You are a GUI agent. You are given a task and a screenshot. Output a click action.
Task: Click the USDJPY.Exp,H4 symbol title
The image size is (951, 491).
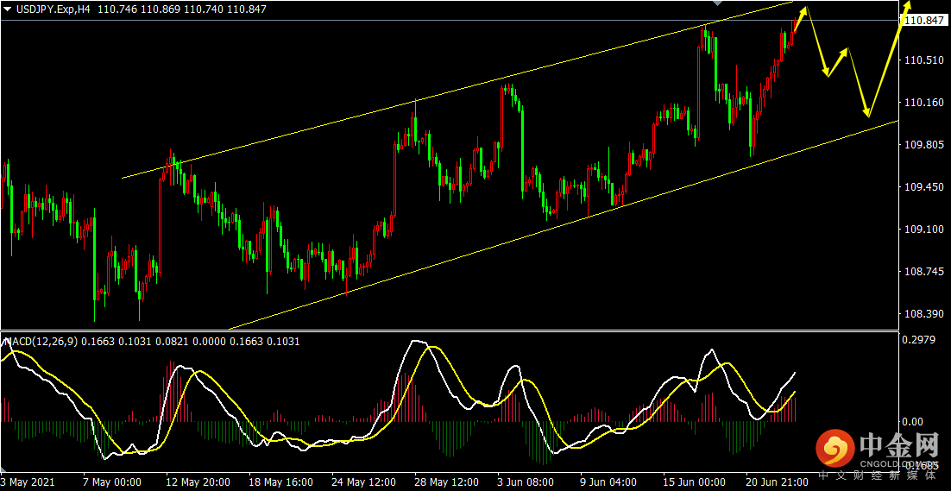(x=54, y=9)
